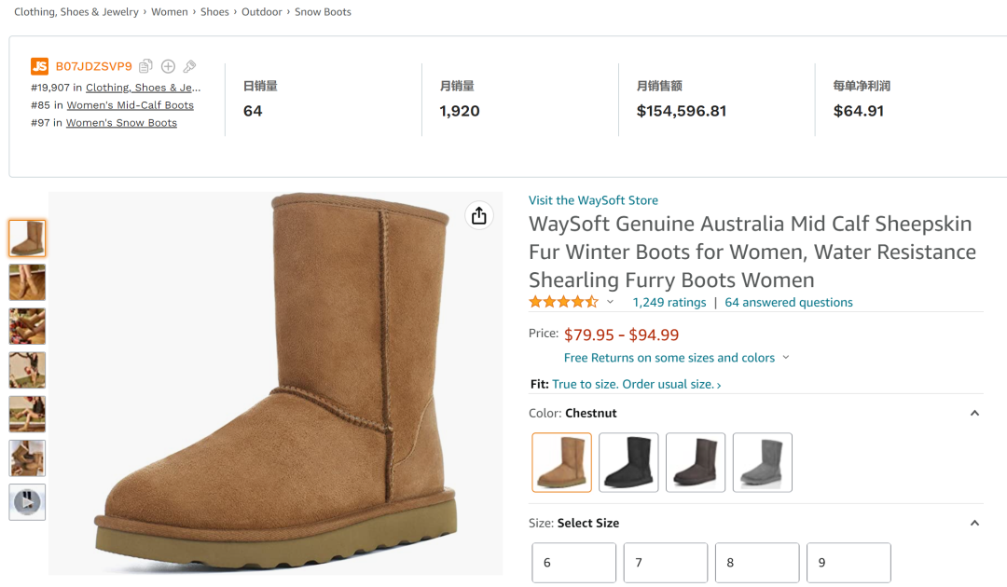Visit the WaySoft Store link

[593, 200]
